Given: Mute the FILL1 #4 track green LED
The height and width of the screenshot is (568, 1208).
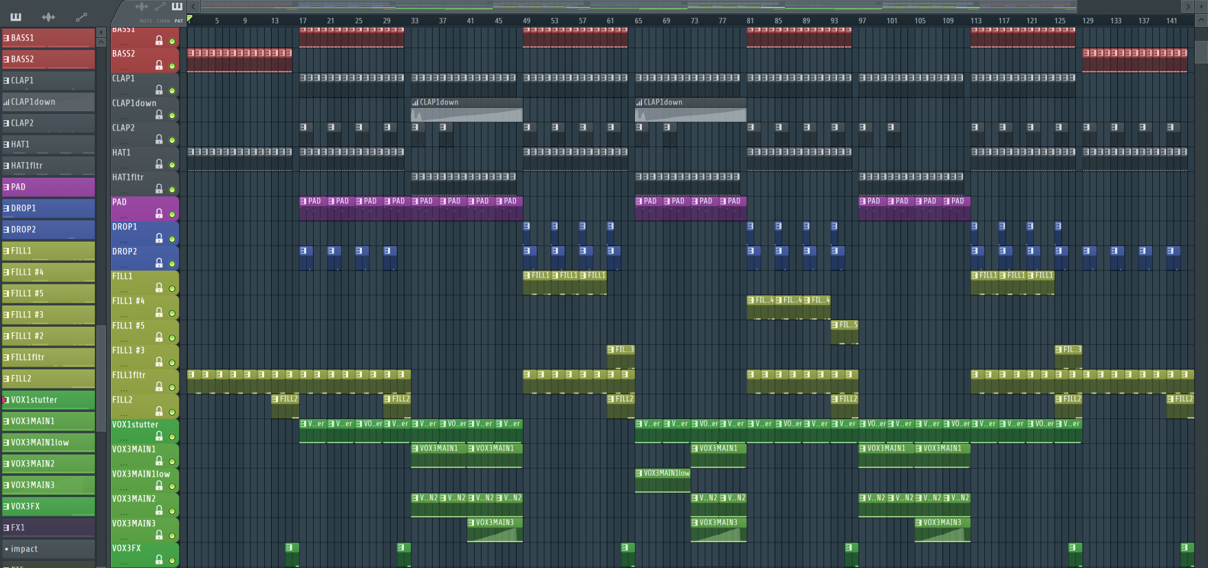Looking at the screenshot, I should [172, 313].
